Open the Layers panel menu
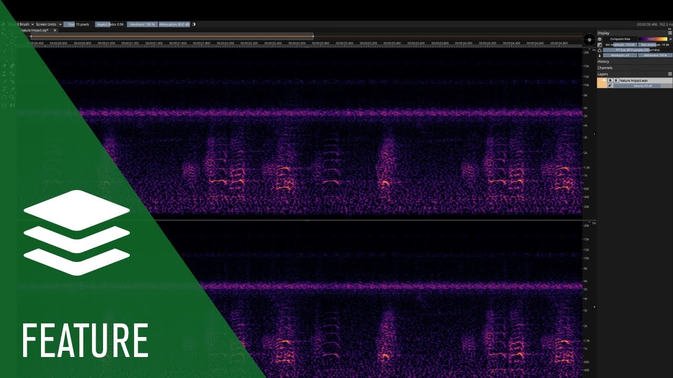The width and height of the screenshot is (673, 378). coord(670,74)
